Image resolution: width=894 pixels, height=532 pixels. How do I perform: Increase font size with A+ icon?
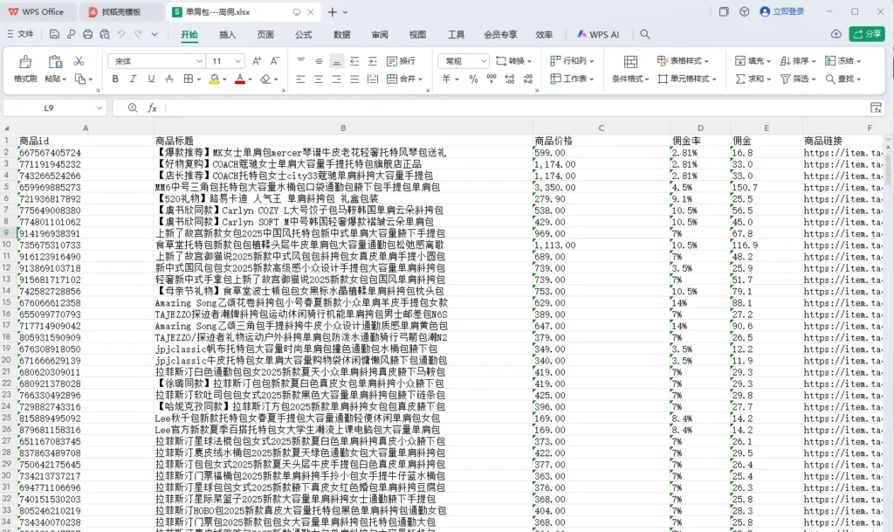(x=257, y=61)
